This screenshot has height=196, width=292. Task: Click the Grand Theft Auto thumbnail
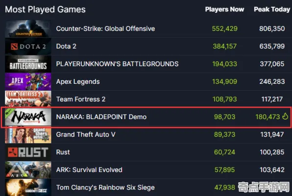pos(28,135)
